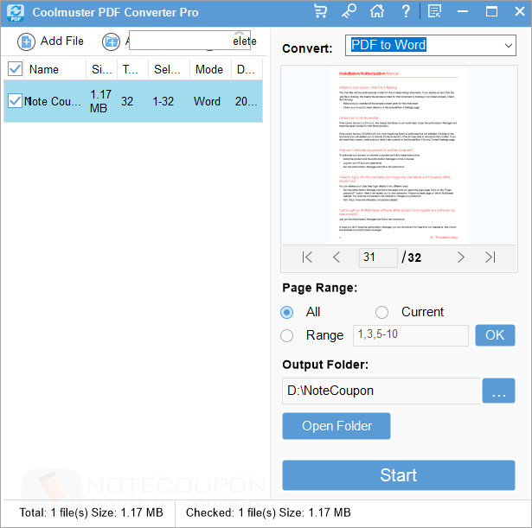The height and width of the screenshot is (528, 532).
Task: Click the T... total pages column header
Action: click(x=131, y=69)
